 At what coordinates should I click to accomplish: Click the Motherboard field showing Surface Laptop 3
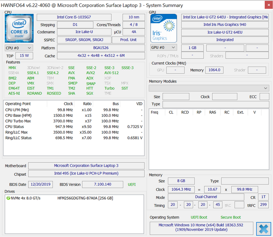click(x=86, y=166)
